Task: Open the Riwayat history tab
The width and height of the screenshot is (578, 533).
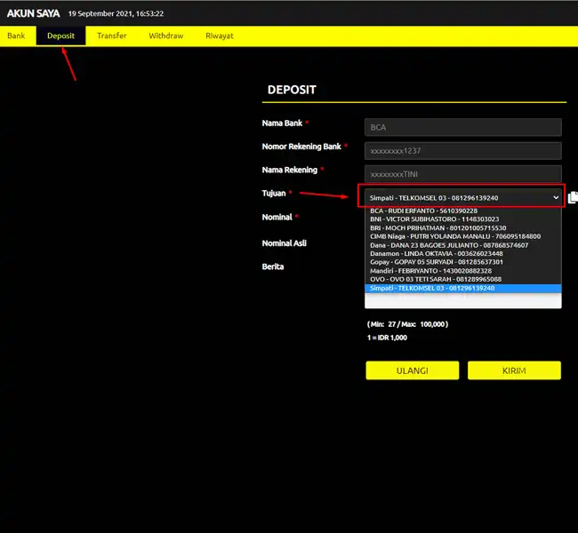Action: tap(220, 36)
